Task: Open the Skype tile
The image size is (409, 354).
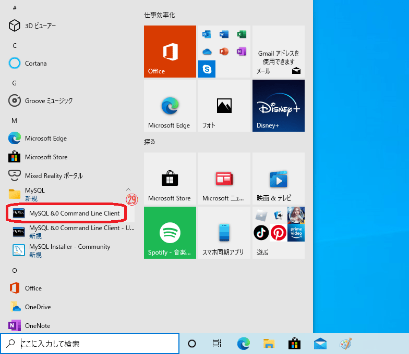Action: click(x=207, y=69)
